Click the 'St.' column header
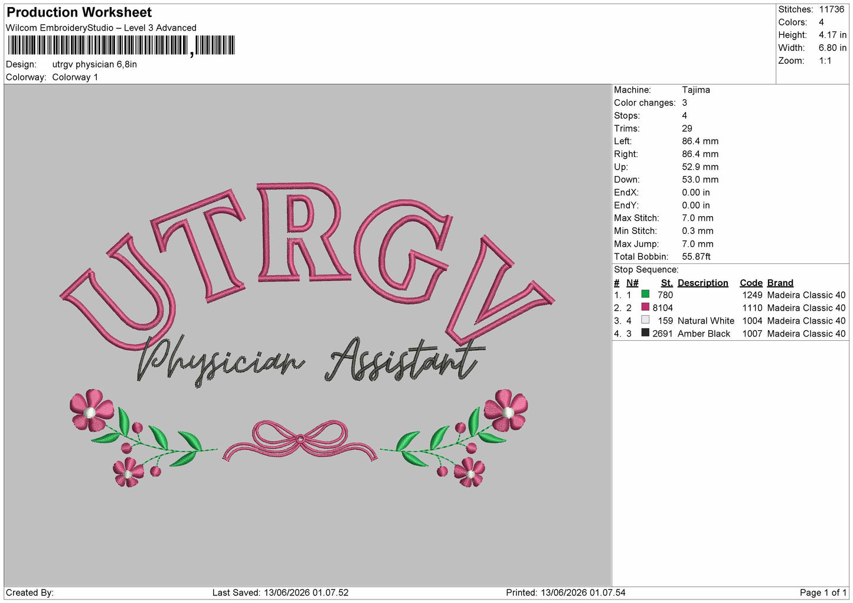The image size is (853, 603). (667, 283)
